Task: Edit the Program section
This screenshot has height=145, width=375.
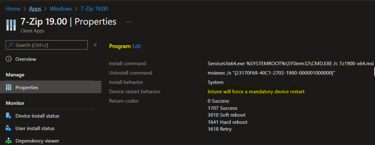Action: coord(137,47)
